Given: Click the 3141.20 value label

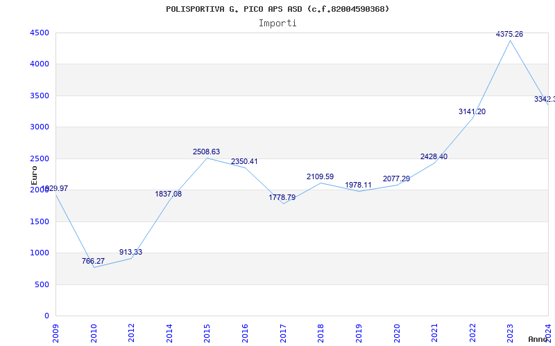Looking at the screenshot, I should [x=472, y=111].
